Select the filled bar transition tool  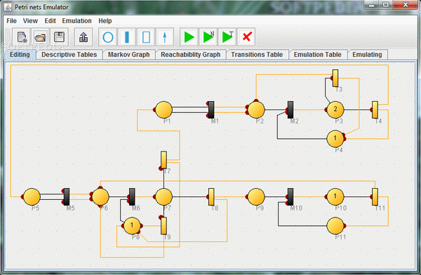[x=127, y=37]
